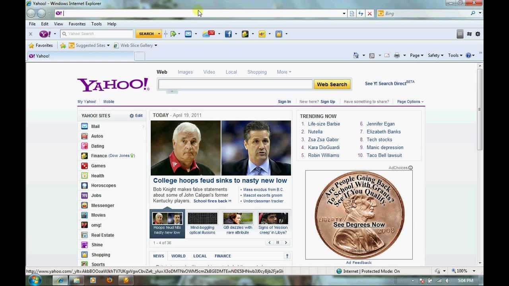The height and width of the screenshot is (286, 509).
Task: Open the File menu
Action: coord(32,24)
